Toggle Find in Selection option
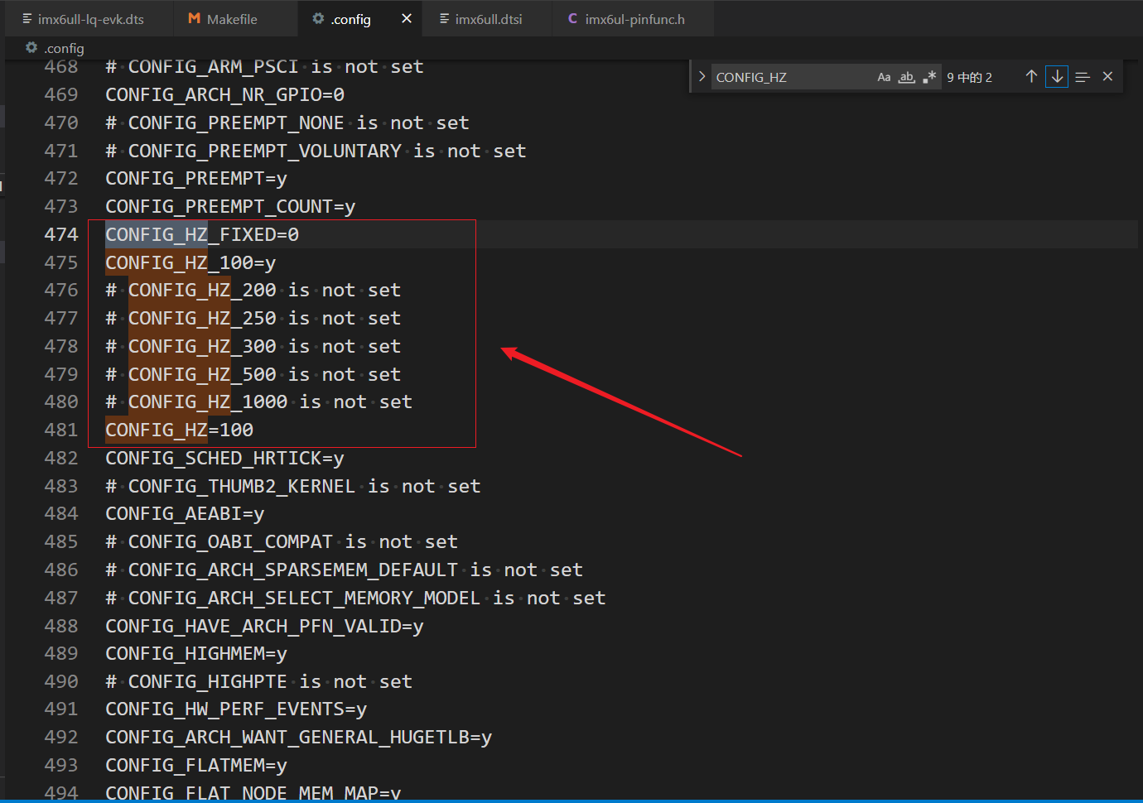 pos(1083,76)
